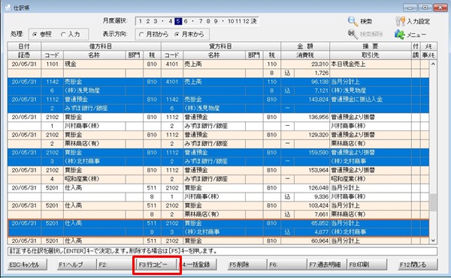Select highlighted month 5 in 月度選択
451x278 pixels.
(178, 21)
